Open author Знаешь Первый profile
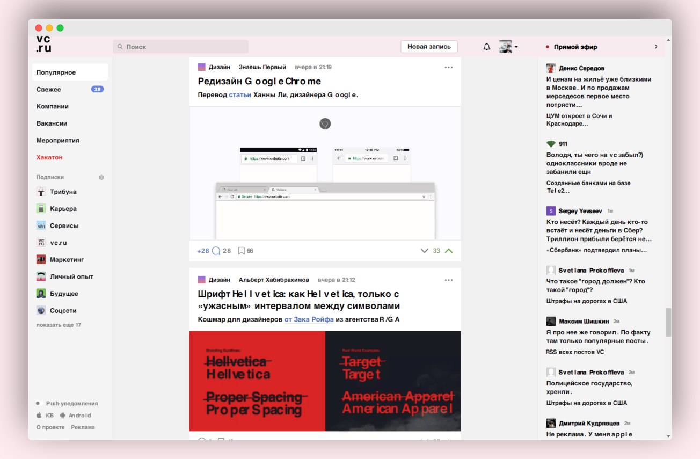The width and height of the screenshot is (700, 459). coord(262,67)
